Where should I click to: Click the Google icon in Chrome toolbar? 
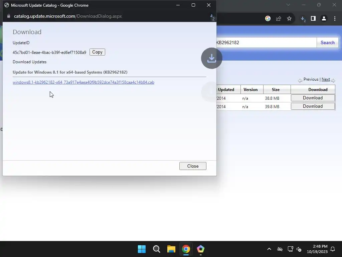tap(268, 19)
